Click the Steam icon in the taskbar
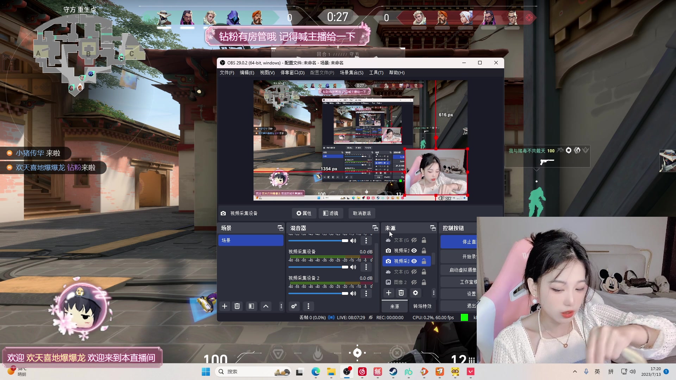Screen dimensions: 676x380 (393, 372)
